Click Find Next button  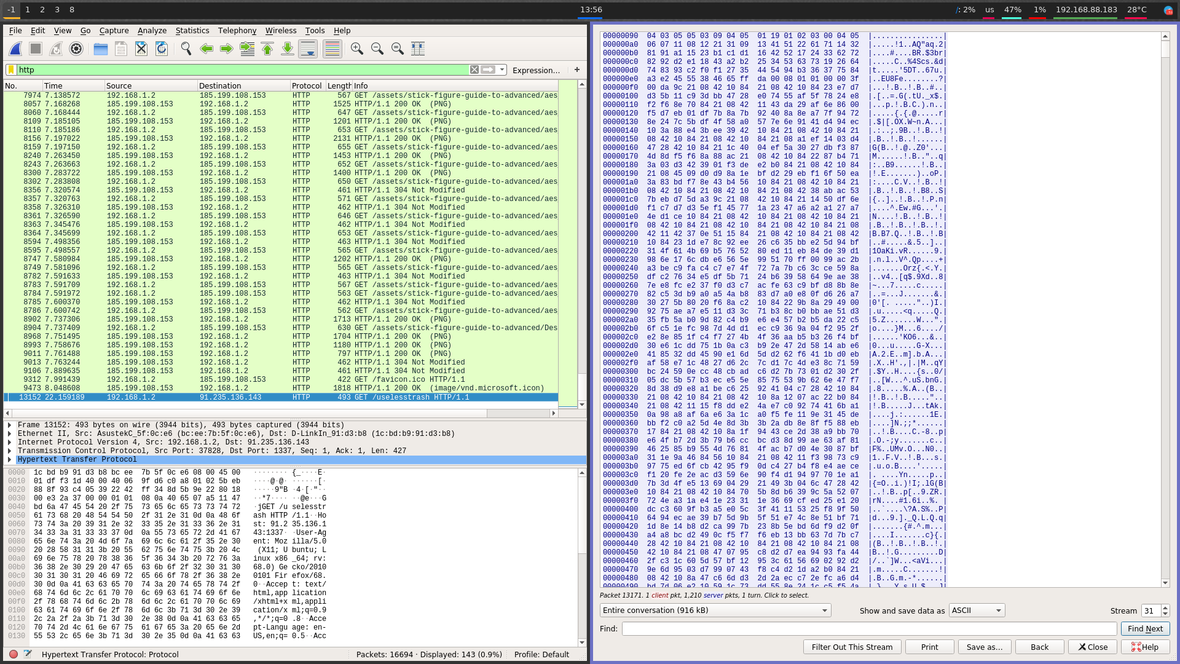click(x=1145, y=628)
